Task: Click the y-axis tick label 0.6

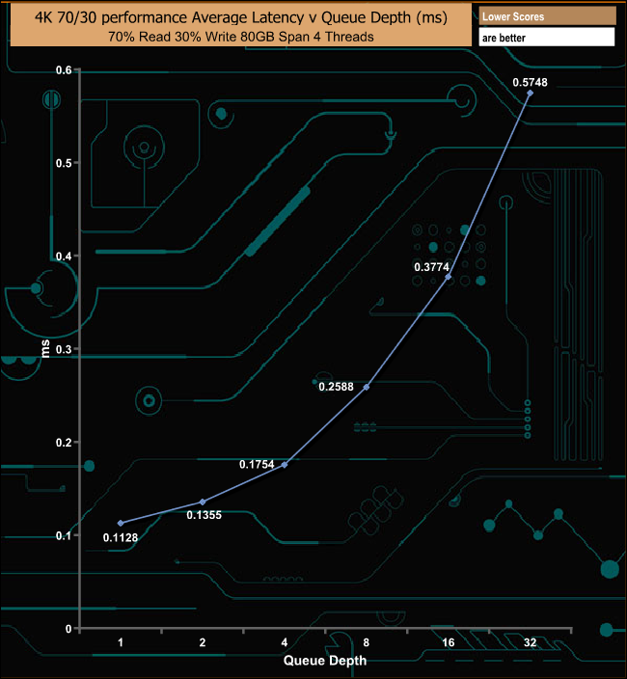Action: pos(63,69)
